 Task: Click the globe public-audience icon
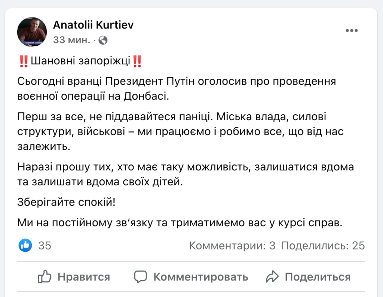[103, 40]
